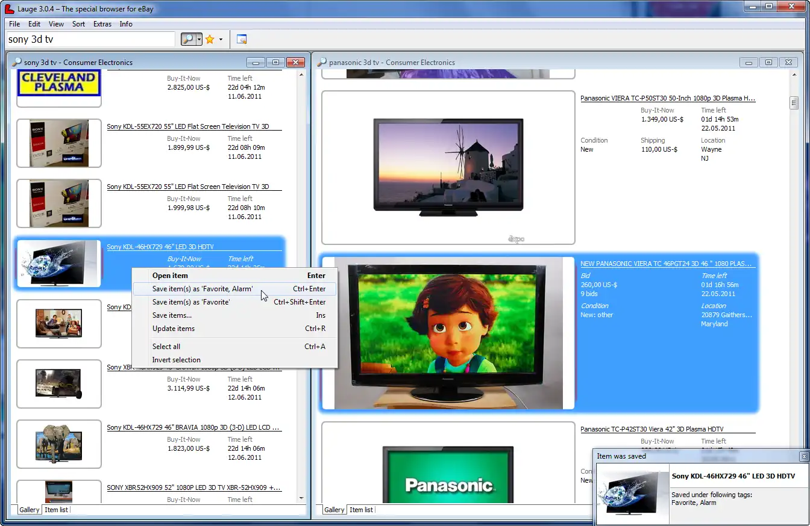The image size is (810, 526).
Task: Open 'SONY XBR52HX909 52" 1080P' listing link
Action: [x=194, y=488]
